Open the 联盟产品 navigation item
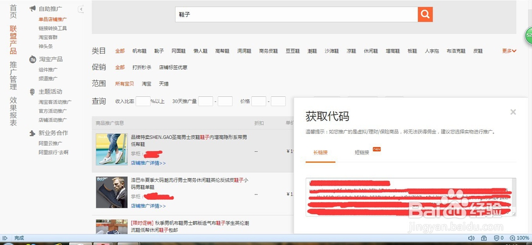 coord(13,40)
